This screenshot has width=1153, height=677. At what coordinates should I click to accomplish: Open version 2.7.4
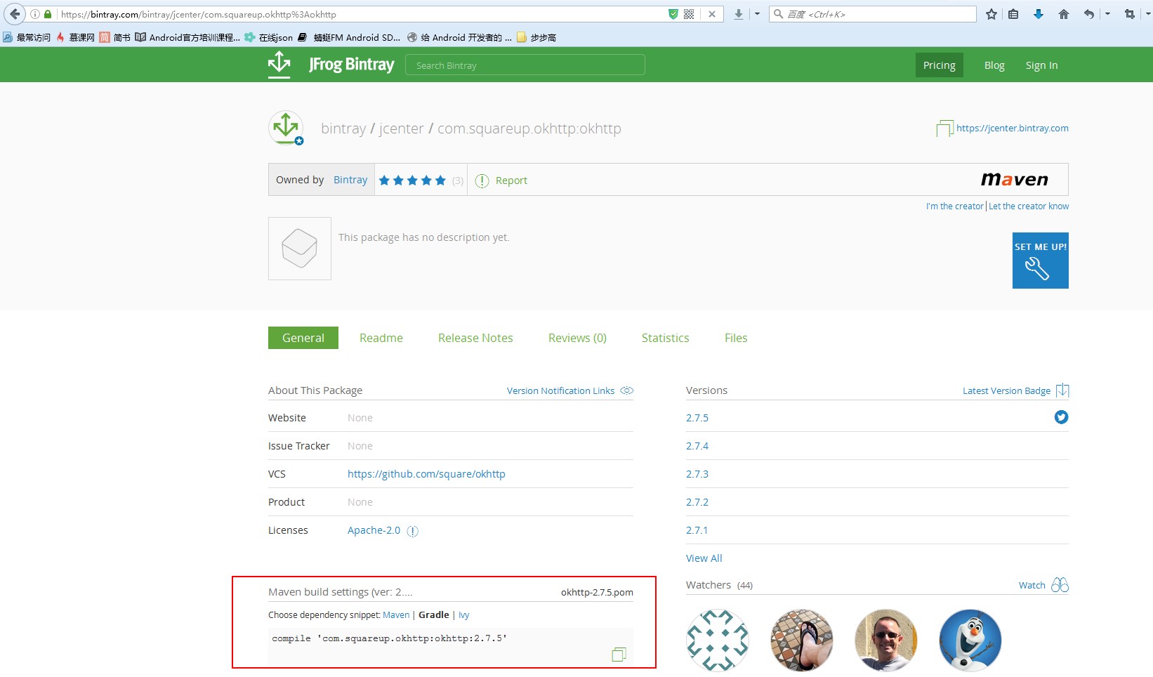point(697,446)
